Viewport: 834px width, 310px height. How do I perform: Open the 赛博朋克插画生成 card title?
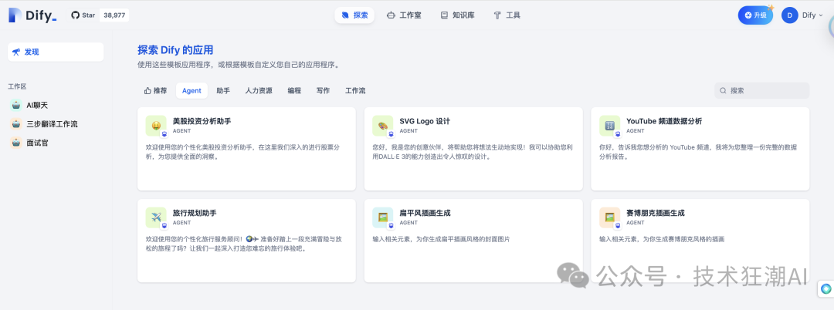(x=656, y=213)
